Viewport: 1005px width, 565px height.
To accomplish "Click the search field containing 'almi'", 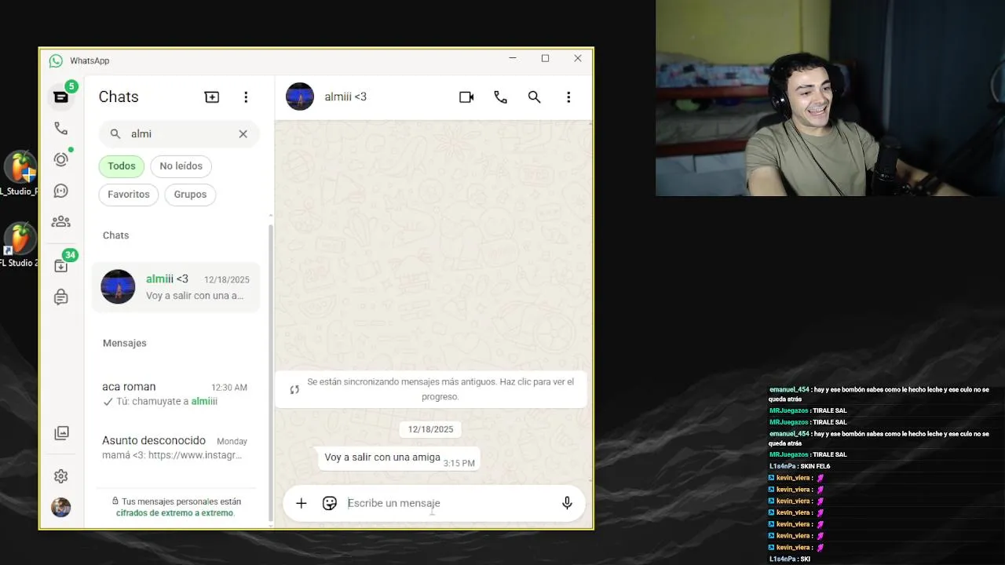I will (x=179, y=134).
